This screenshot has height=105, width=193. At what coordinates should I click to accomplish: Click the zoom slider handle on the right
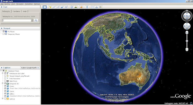187,41
